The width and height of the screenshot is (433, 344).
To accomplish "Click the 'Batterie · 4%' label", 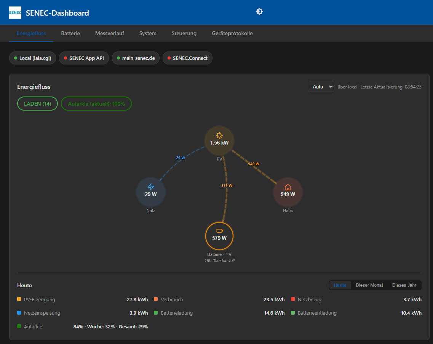I will (x=219, y=254).
